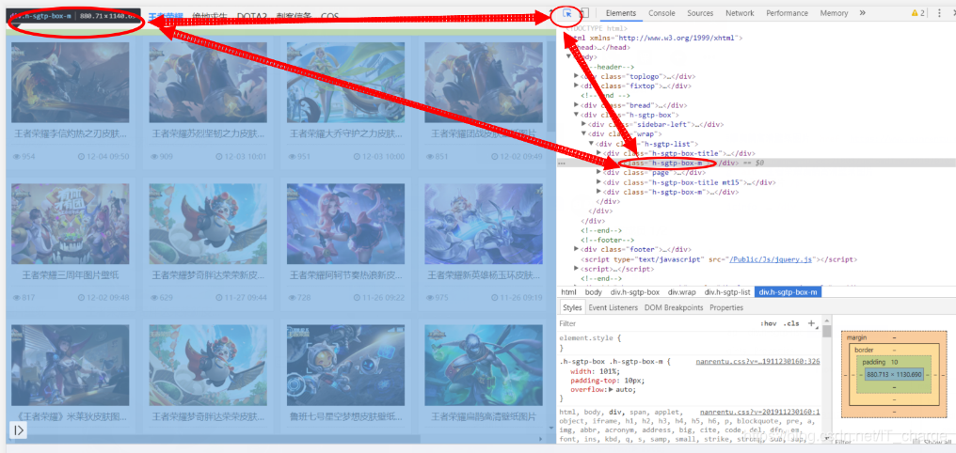956x453 pixels.
Task: Click the 王者荣耀扁鹊高清壁纸图片 title link
Action: 484,416
